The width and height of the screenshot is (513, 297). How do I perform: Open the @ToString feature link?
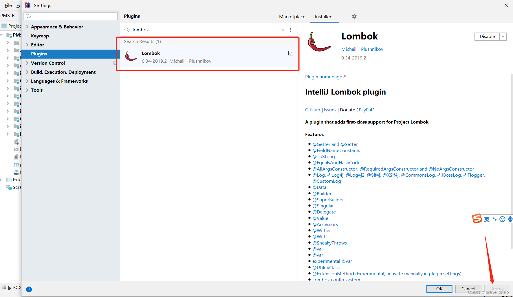click(324, 156)
